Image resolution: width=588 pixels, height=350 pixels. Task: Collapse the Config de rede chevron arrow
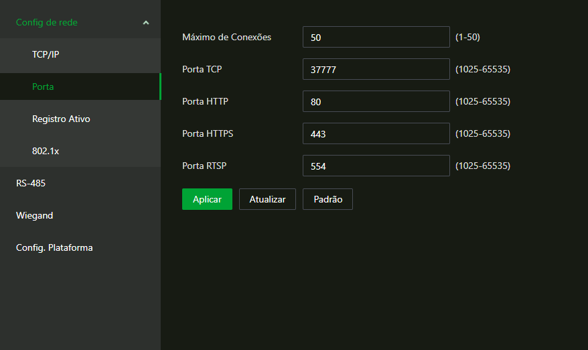pyautogui.click(x=146, y=23)
